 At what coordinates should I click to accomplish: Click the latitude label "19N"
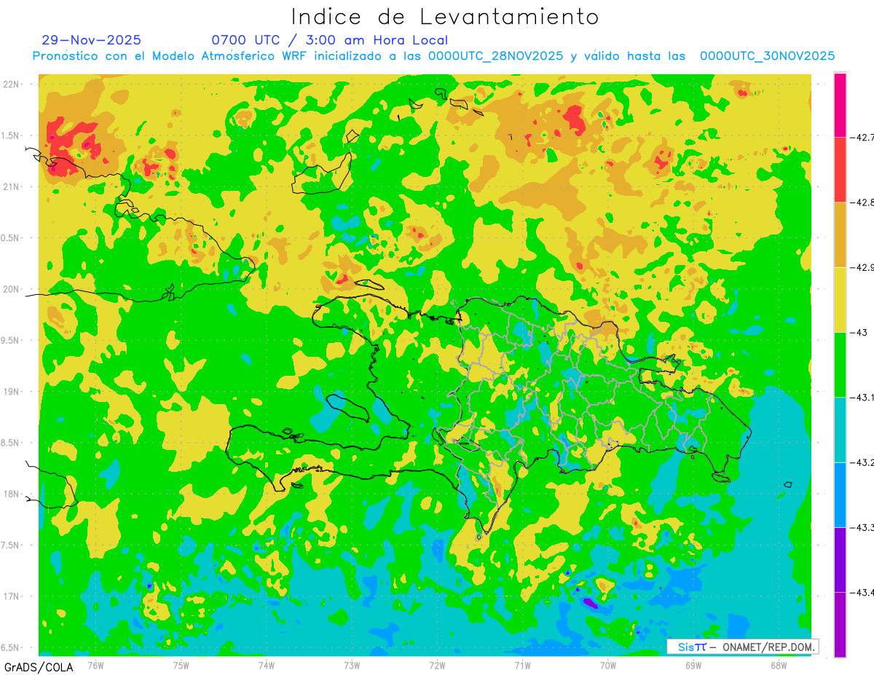point(11,392)
